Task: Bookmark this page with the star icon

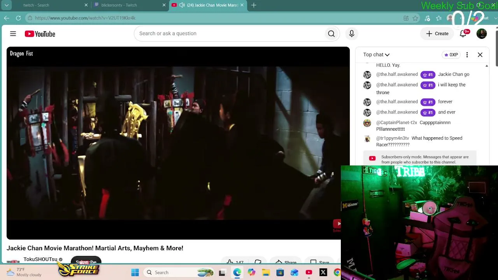Action: [x=416, y=18]
